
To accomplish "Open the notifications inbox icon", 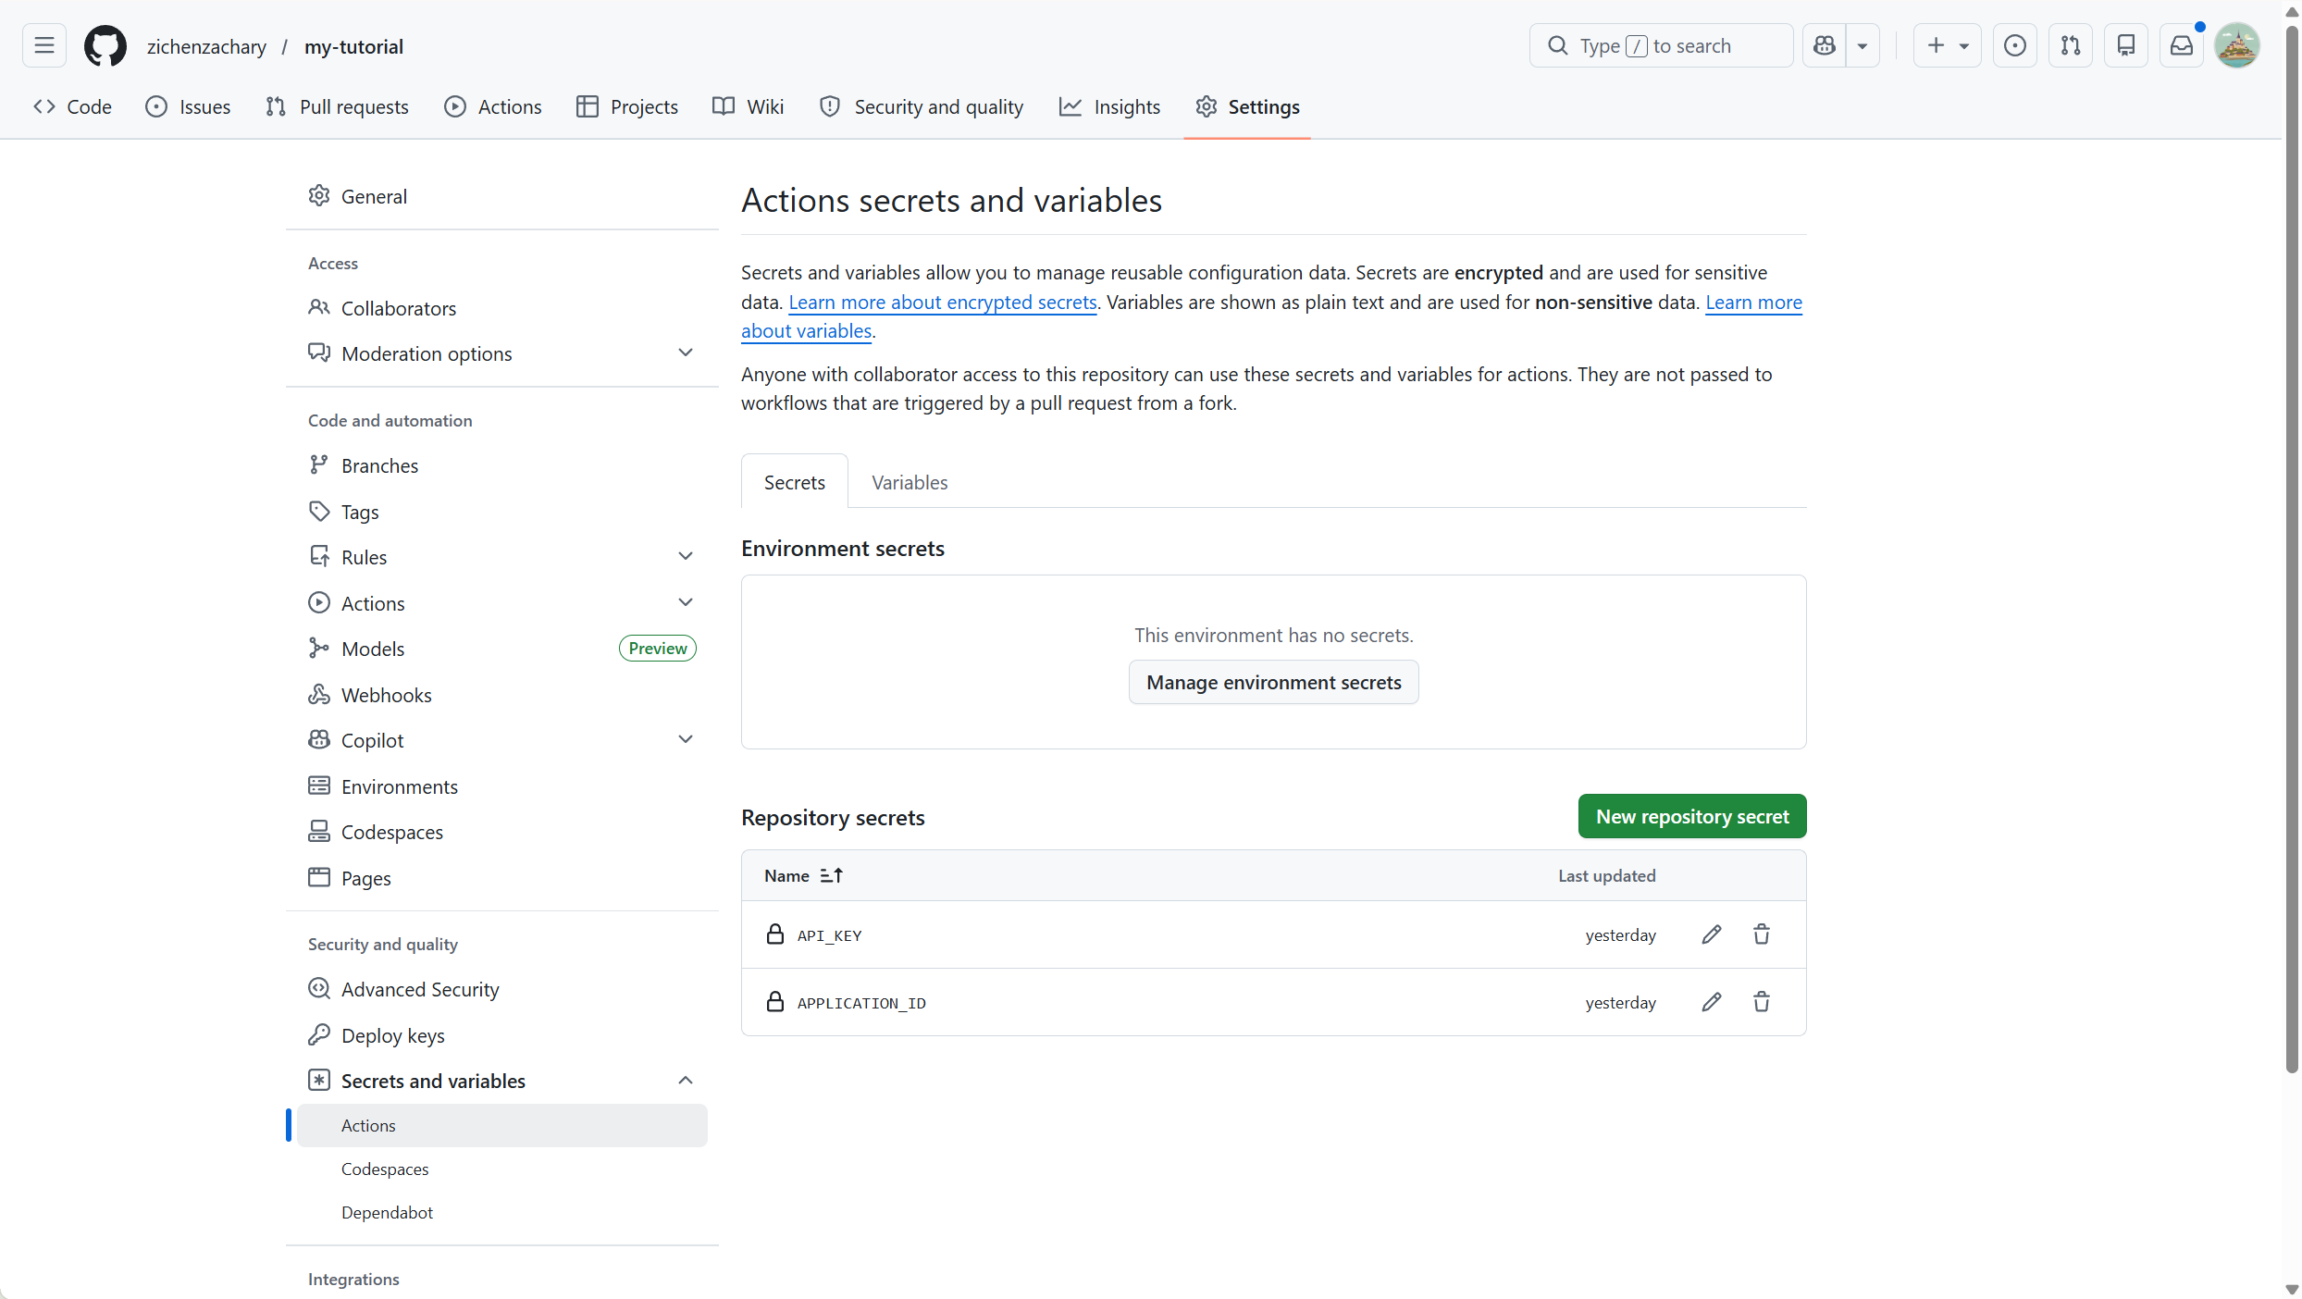I will [2181, 45].
